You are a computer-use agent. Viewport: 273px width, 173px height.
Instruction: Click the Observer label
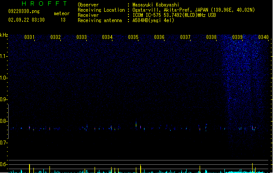88,5
